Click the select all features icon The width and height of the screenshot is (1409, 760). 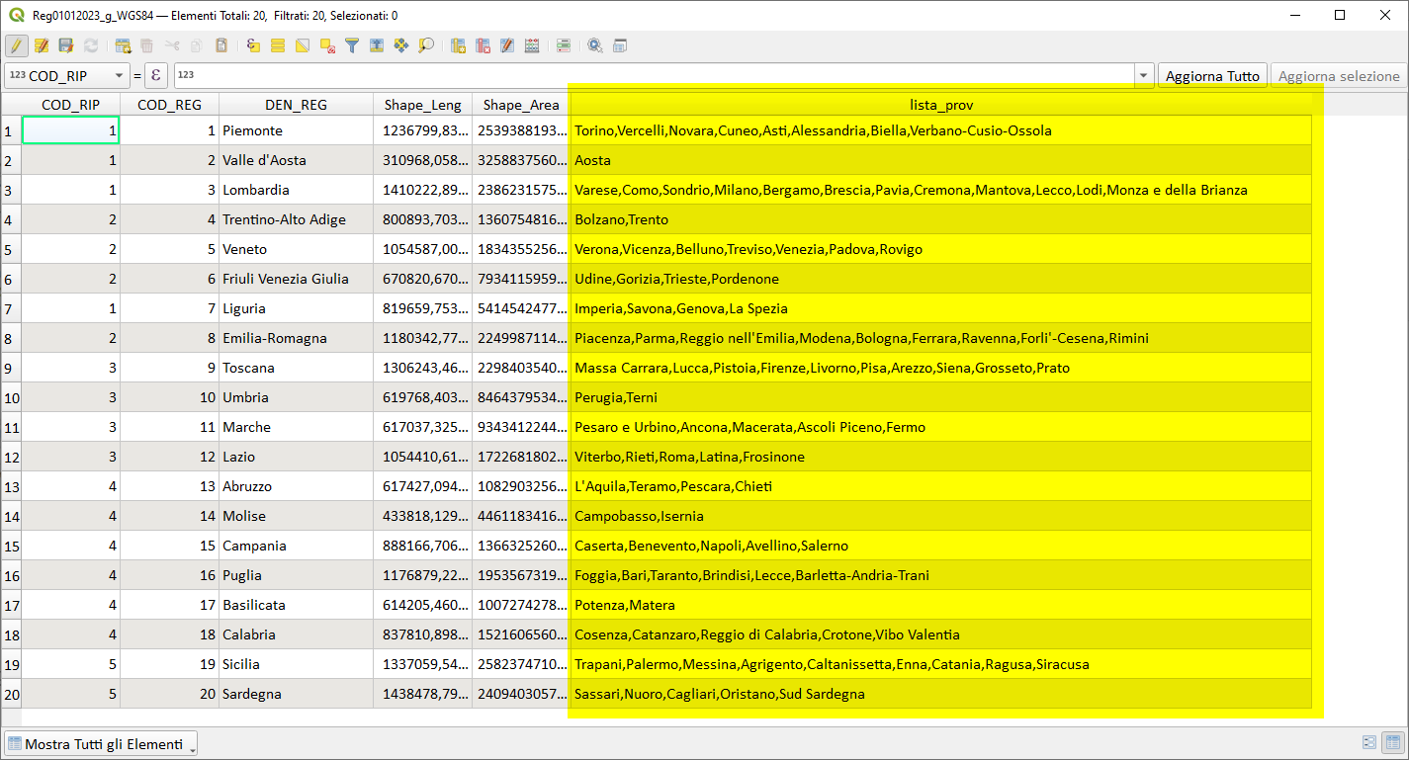point(278,45)
